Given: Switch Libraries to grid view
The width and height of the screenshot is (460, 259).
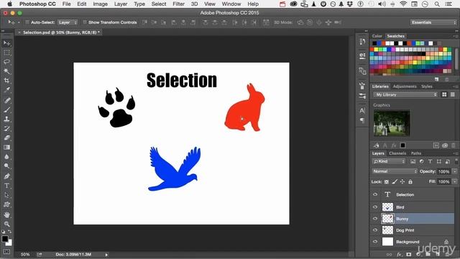Looking at the screenshot, I should coord(444,94).
